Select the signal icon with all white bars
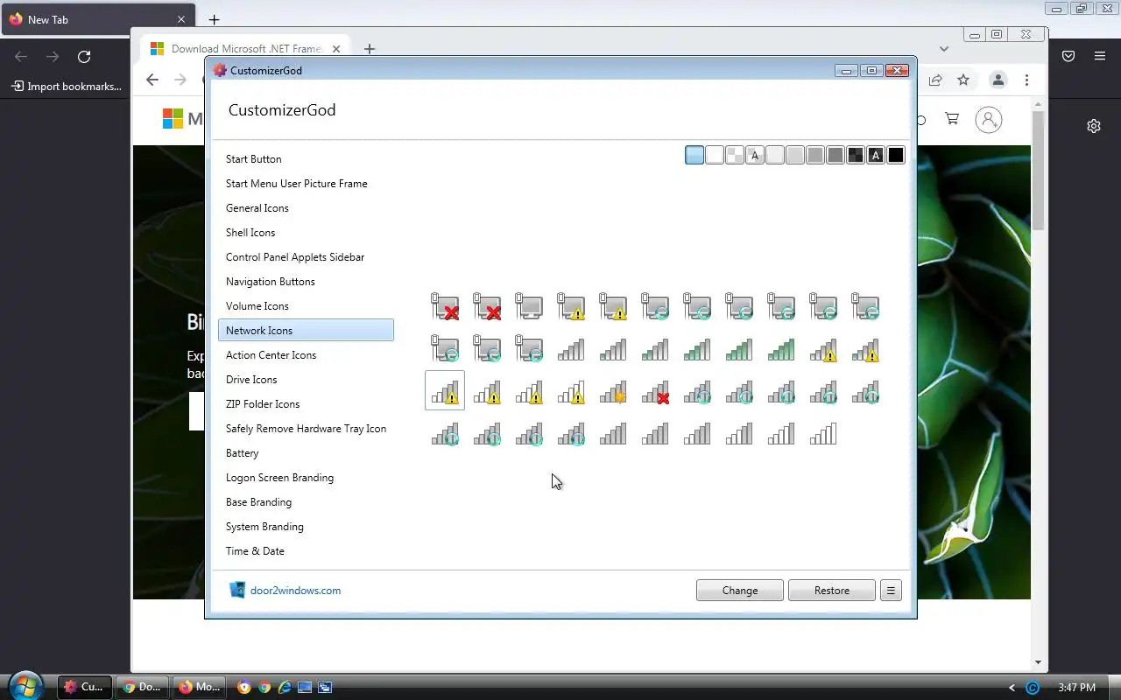Image resolution: width=1121 pixels, height=700 pixels. [x=823, y=434]
